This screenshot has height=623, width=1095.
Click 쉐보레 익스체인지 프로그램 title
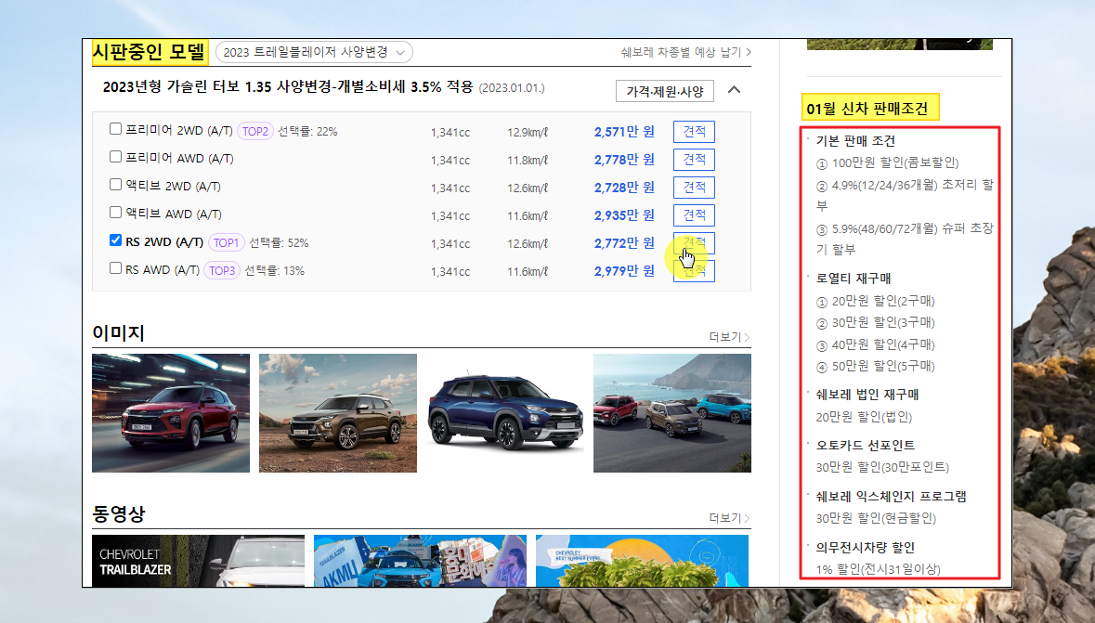[891, 497]
